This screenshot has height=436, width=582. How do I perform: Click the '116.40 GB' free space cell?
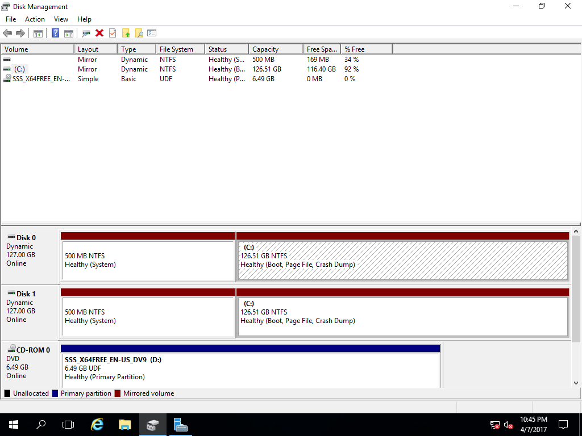coord(322,69)
